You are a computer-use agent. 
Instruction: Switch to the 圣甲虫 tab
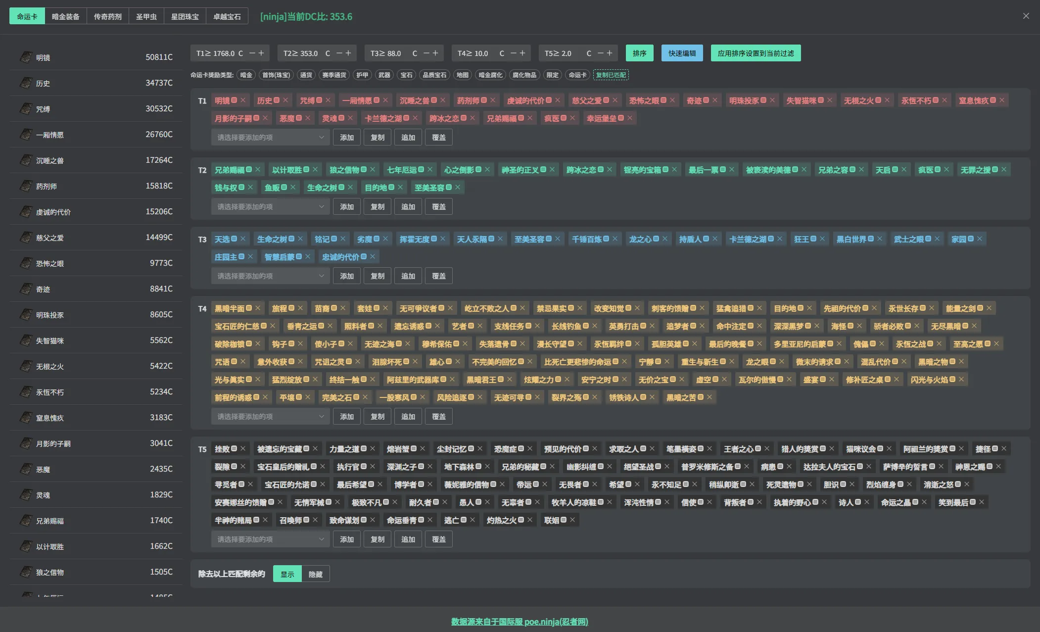tap(146, 16)
